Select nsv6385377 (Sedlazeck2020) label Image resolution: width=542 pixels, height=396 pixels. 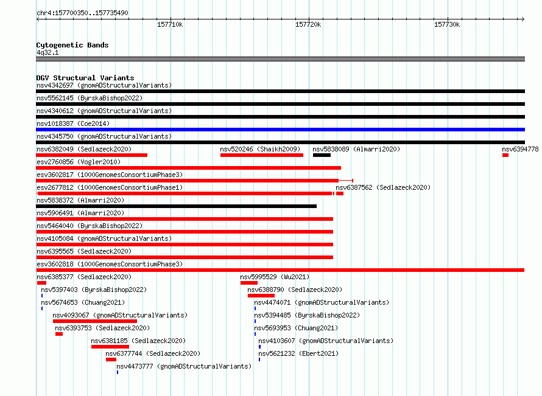pos(84,277)
